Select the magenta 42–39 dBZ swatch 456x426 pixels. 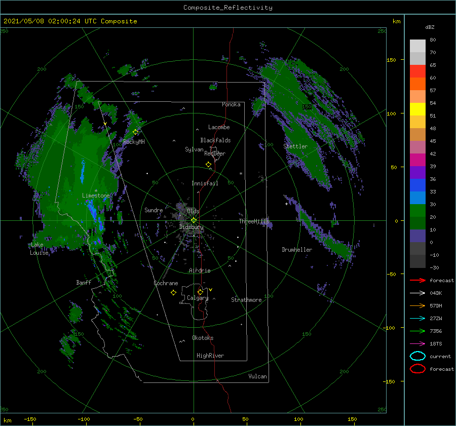417,160
